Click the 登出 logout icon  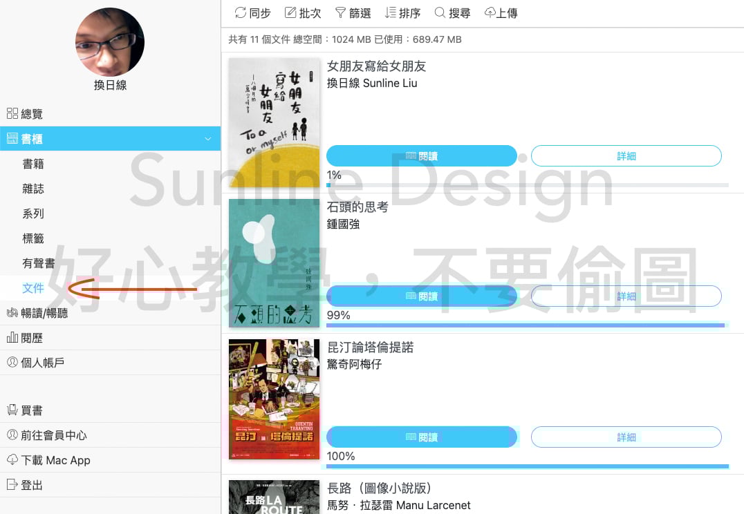pyautogui.click(x=12, y=484)
